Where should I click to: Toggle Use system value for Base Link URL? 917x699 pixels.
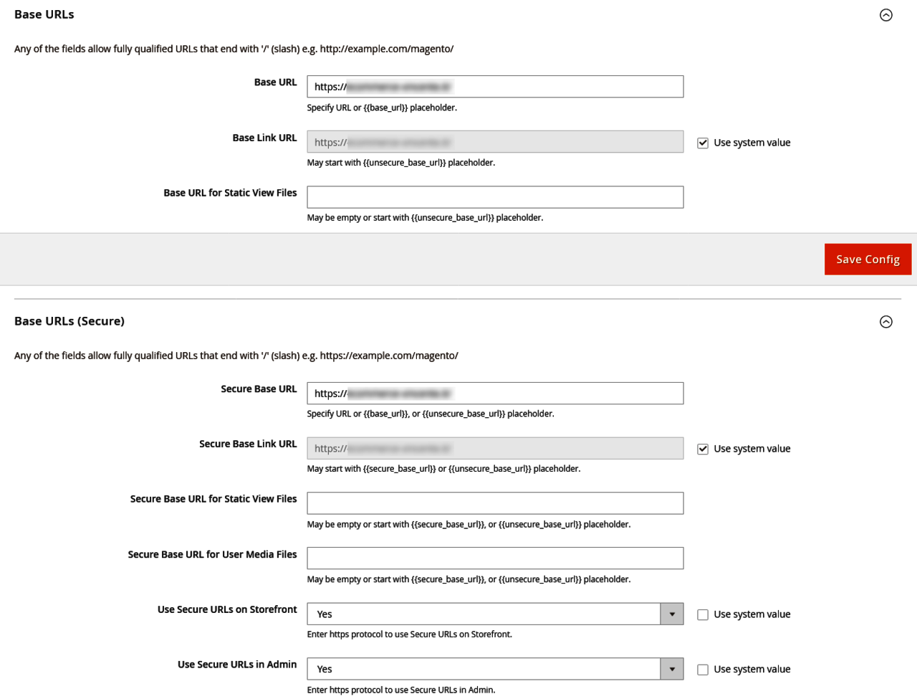pos(703,143)
